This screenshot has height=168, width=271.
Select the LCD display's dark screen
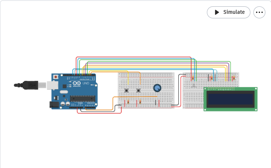231,99
